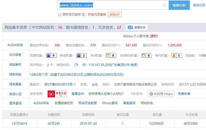
Task: Click the SSL 未启用 https status badge
Action: click(x=161, y=94)
